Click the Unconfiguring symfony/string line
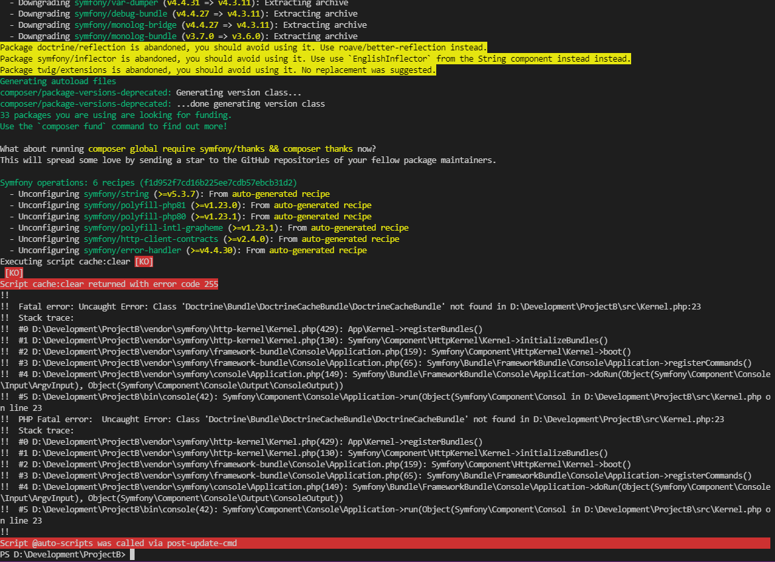The width and height of the screenshot is (775, 562). coord(170,194)
